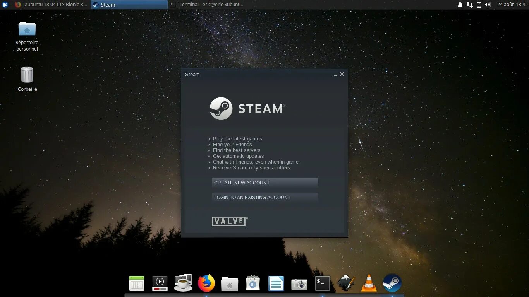Switch to the Xubuntu 18.04 Firefox taskbar window
Image resolution: width=529 pixels, height=297 pixels.
coord(51,5)
